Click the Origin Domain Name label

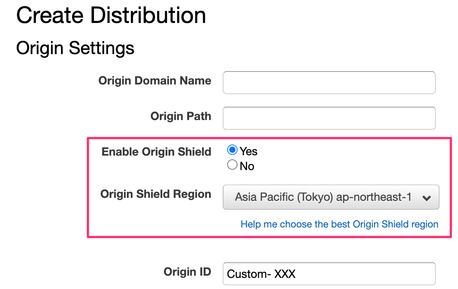pos(155,80)
